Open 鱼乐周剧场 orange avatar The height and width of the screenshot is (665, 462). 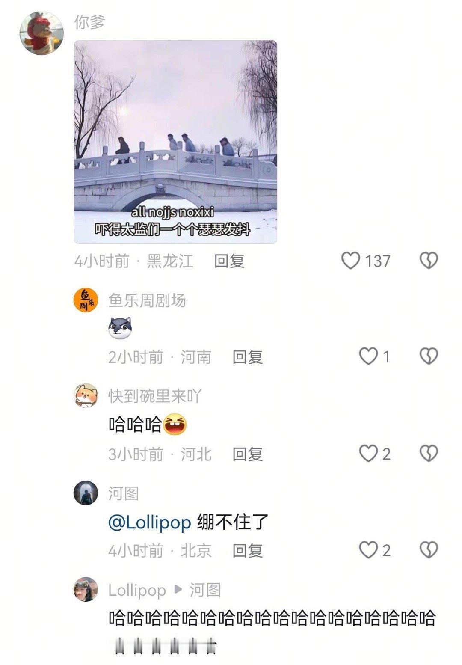[x=86, y=300]
